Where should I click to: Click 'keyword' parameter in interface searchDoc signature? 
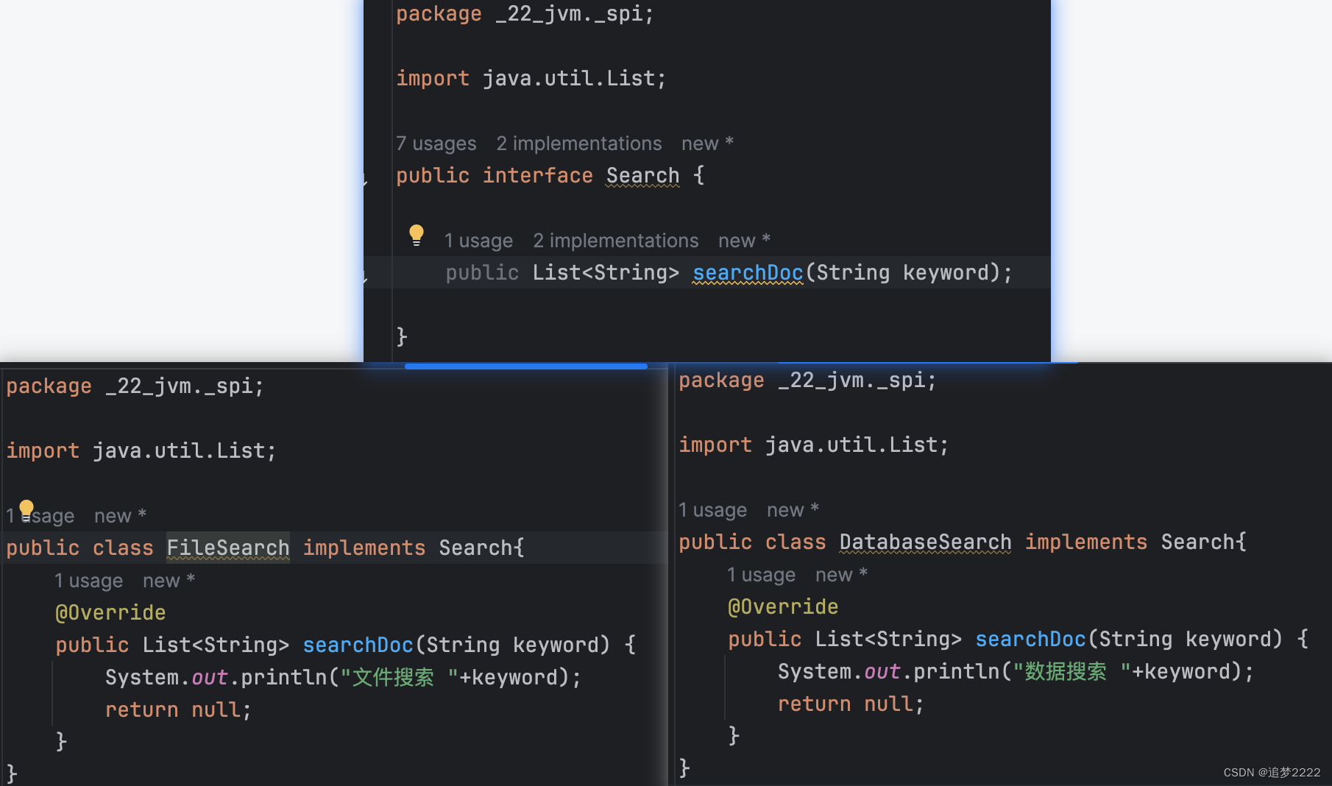[946, 273]
